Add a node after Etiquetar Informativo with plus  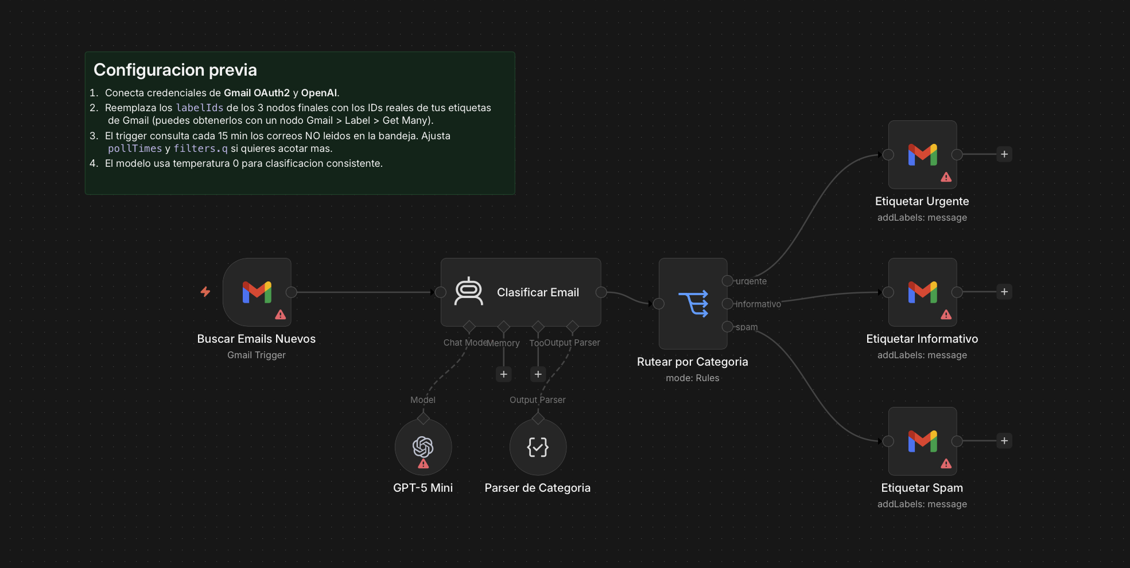1004,292
